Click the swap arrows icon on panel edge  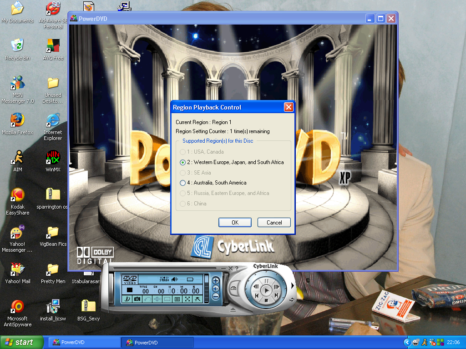[x=292, y=299]
